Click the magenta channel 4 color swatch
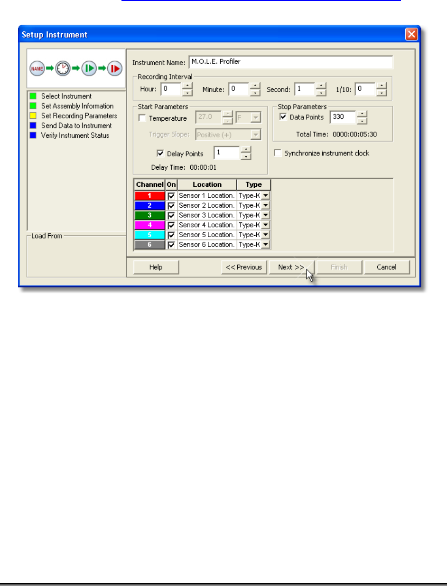Screen dimensions: 447x586 point(150,225)
